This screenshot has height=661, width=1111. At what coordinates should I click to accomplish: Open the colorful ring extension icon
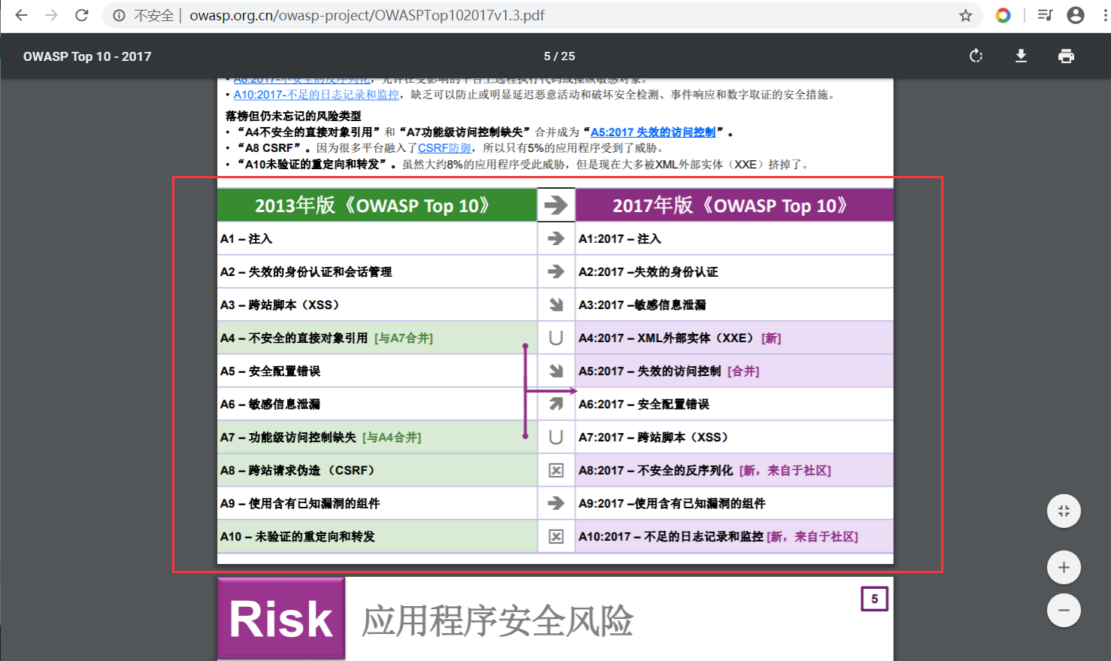(x=1003, y=15)
